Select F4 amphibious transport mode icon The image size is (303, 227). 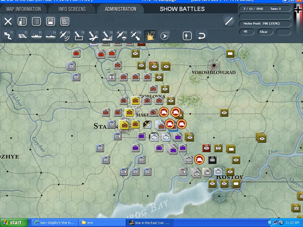coord(51,36)
